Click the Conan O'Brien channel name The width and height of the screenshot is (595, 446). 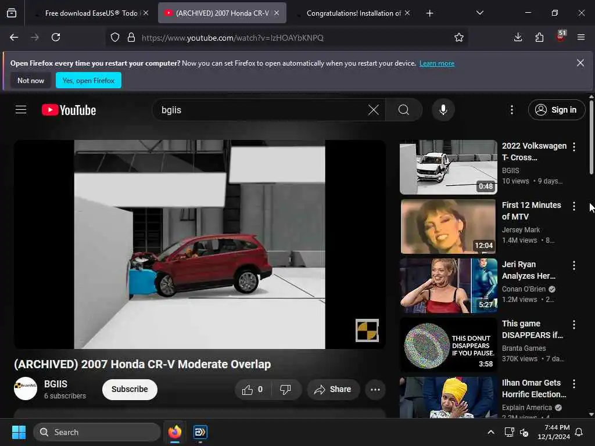[x=524, y=289]
